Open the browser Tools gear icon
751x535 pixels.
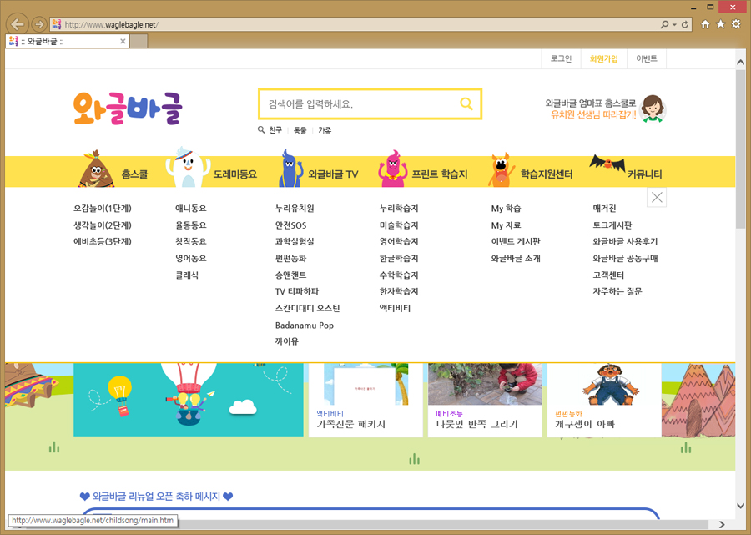736,24
